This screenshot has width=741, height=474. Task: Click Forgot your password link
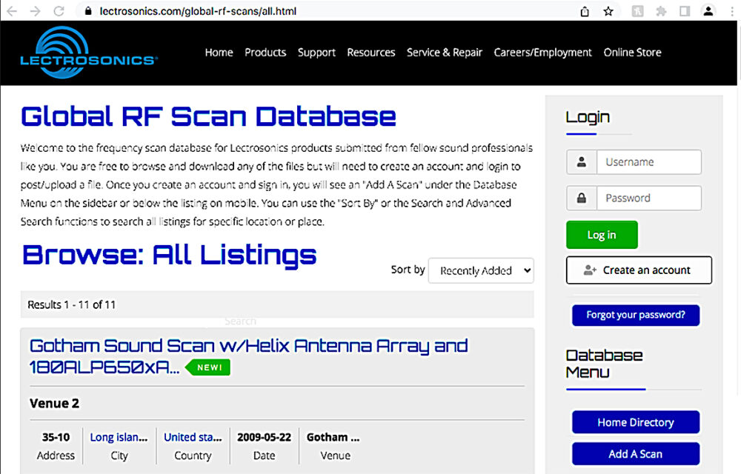635,315
